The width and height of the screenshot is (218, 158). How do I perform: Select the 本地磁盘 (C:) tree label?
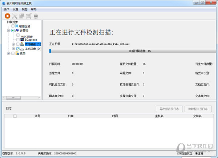[x=33, y=44]
